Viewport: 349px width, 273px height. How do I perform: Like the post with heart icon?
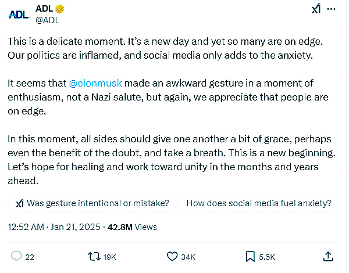click(172, 256)
